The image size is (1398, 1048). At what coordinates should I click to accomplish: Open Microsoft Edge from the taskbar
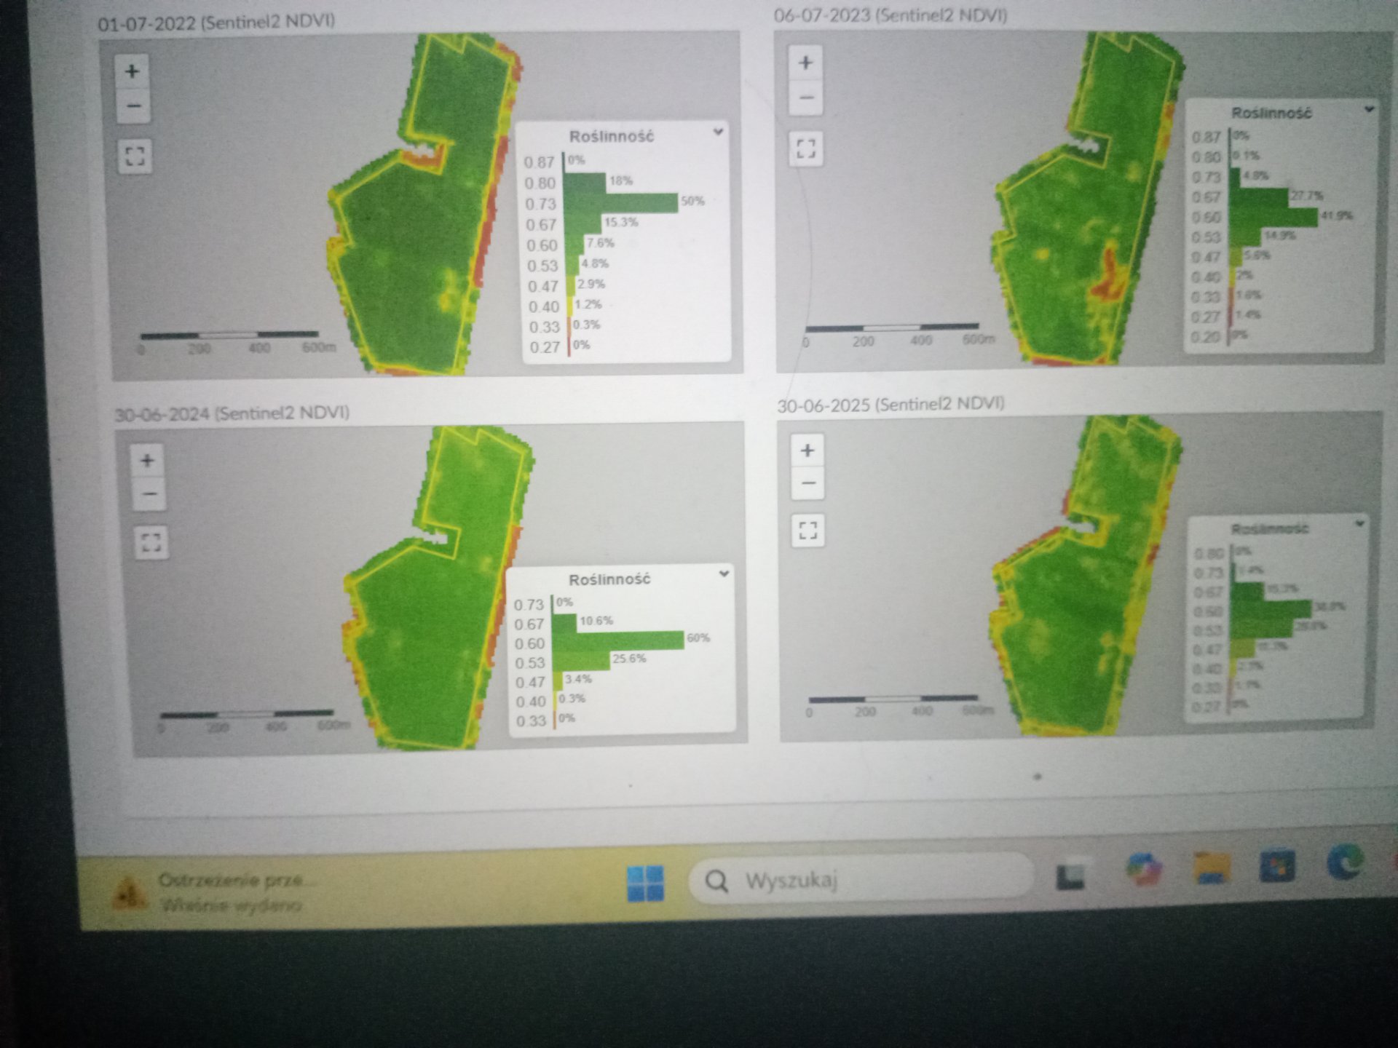[1345, 862]
